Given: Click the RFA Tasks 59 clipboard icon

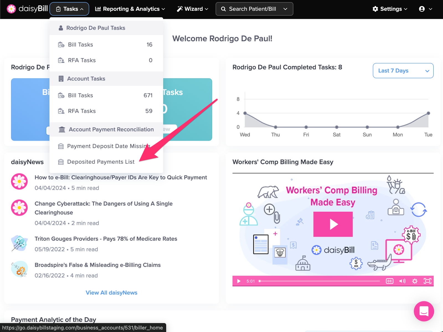Looking at the screenshot, I should point(61,111).
